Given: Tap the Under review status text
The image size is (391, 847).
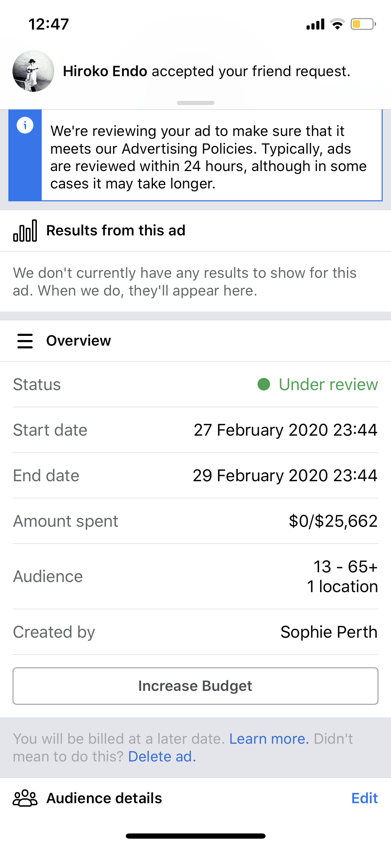Looking at the screenshot, I should (x=328, y=385).
